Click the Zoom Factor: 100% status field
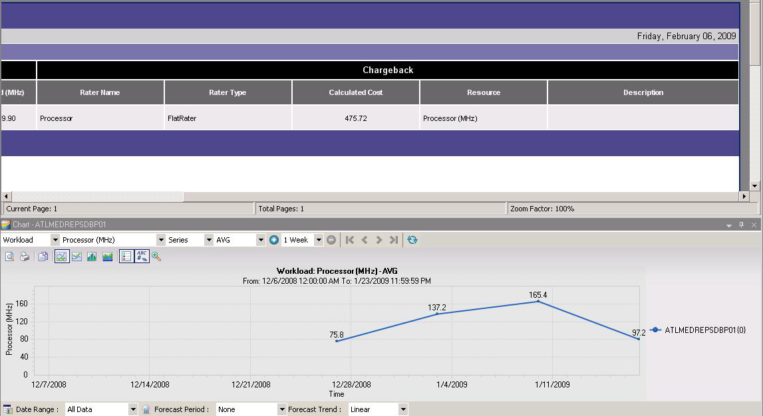This screenshot has height=416, width=763. (633, 209)
